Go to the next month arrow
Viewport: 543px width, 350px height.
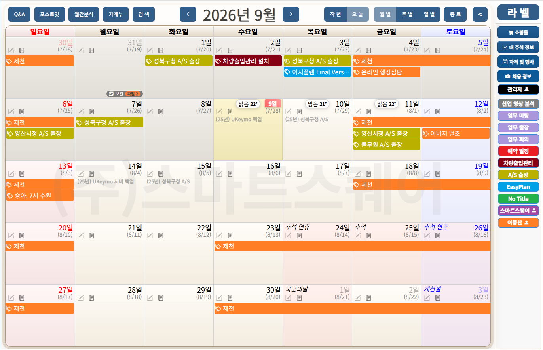[291, 14]
